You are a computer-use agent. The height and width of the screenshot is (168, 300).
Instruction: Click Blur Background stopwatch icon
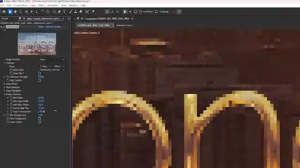(7, 115)
